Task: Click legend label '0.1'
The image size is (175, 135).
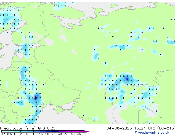Action: [x=3, y=134]
